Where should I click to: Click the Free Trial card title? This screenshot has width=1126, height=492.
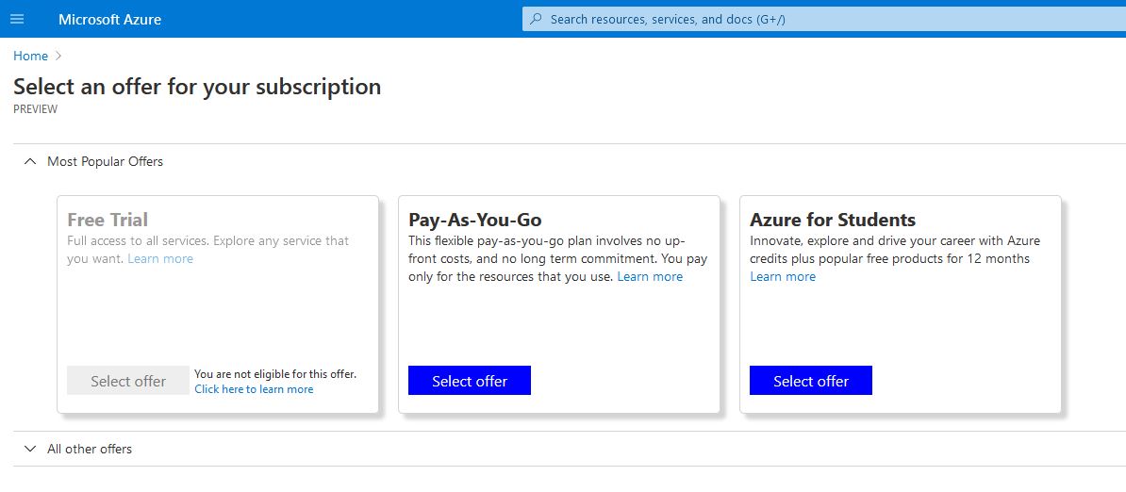108,220
